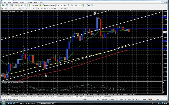
Task: Toggle chart auto scroll
Action: point(76,5)
